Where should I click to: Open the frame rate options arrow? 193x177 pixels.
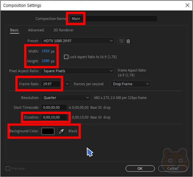coord(67,84)
